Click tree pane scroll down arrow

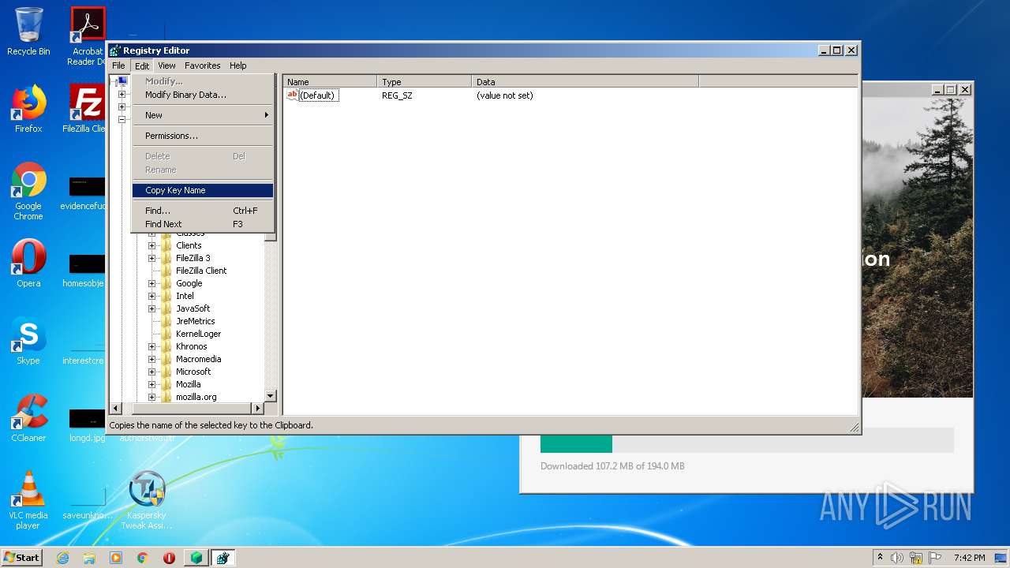point(270,395)
